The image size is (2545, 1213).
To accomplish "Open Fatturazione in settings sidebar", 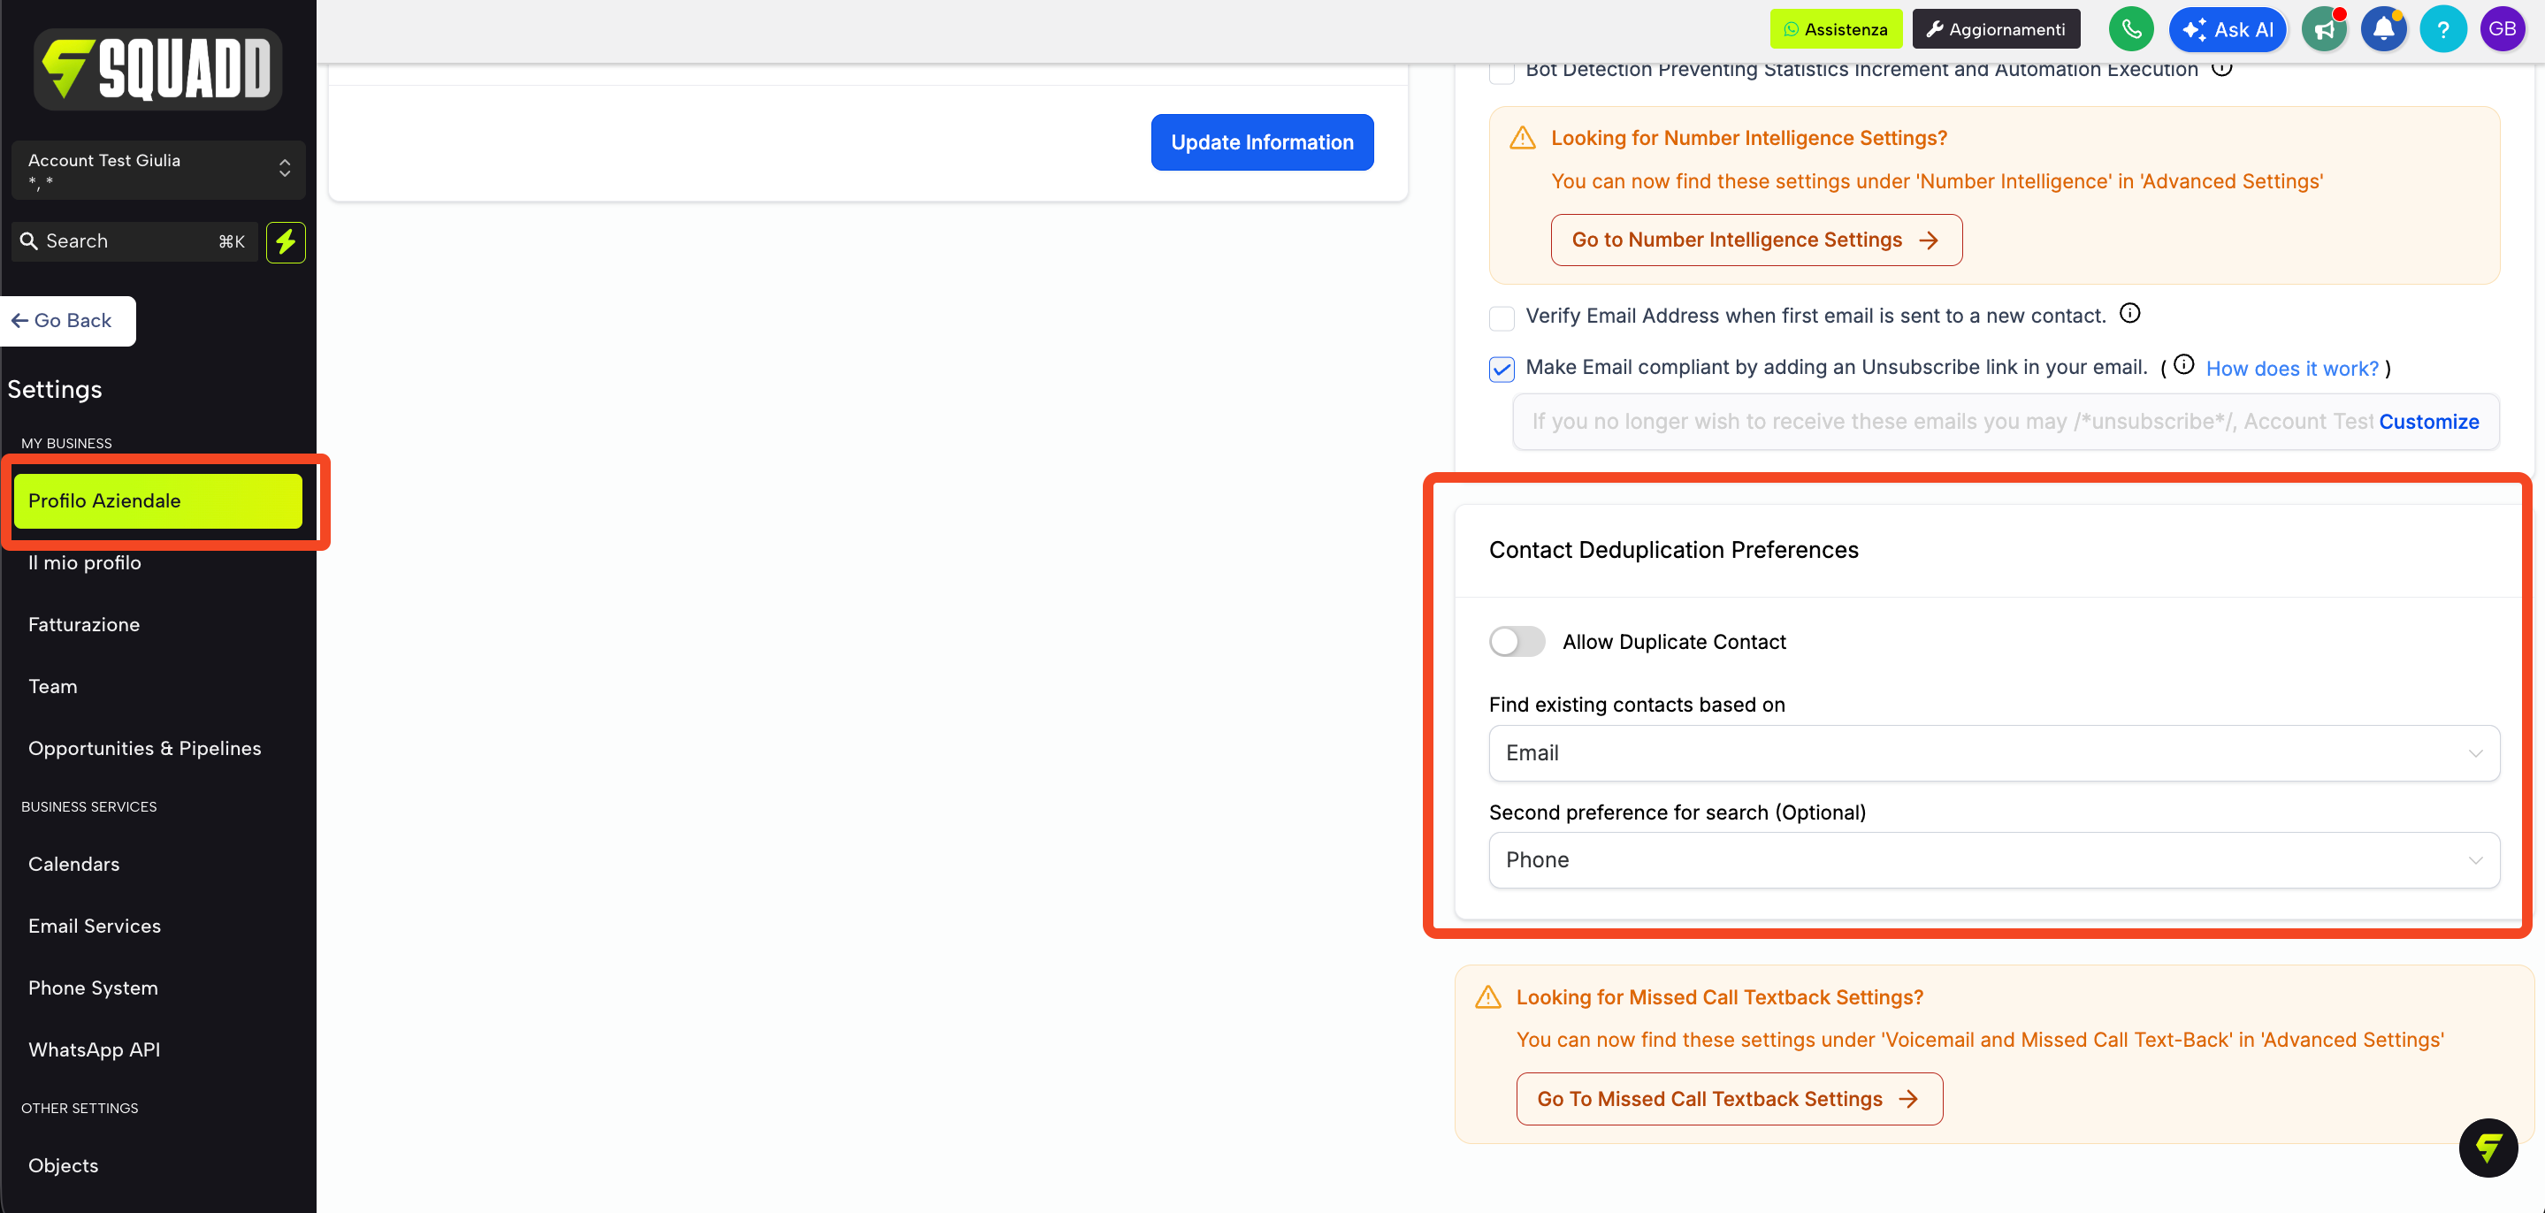I will (x=84, y=624).
